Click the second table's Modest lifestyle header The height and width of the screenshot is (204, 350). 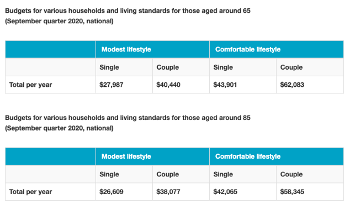coord(152,156)
